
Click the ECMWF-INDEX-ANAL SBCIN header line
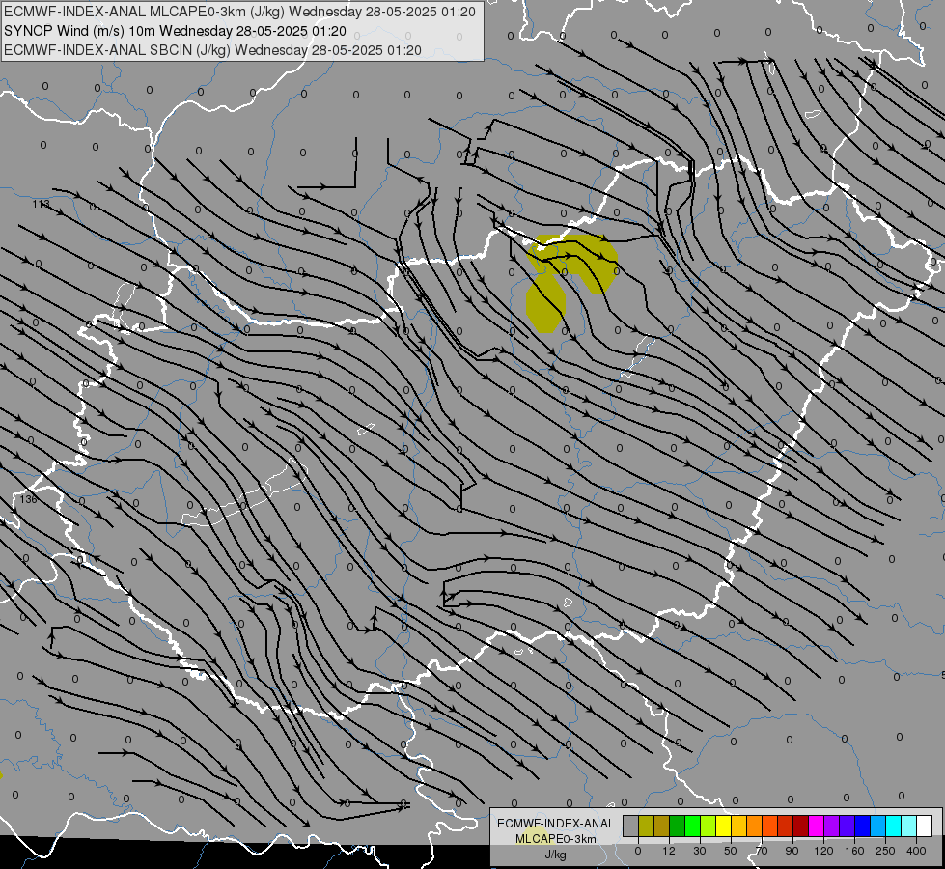tap(212, 50)
